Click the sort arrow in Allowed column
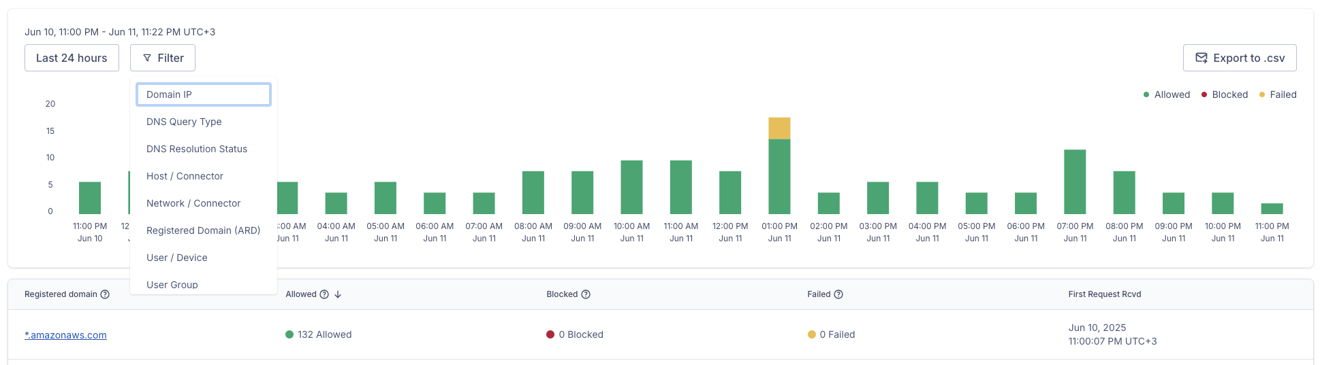This screenshot has height=365, width=1320. (338, 294)
